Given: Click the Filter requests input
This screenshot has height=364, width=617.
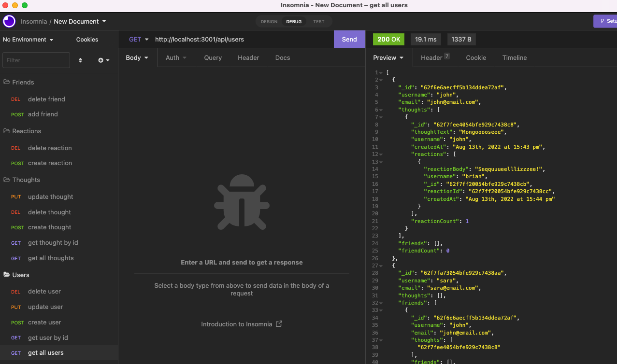Looking at the screenshot, I should (36, 60).
